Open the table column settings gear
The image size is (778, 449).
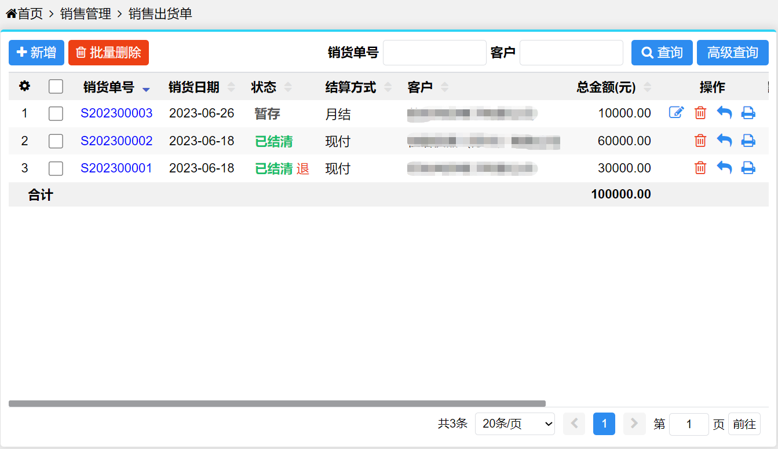click(x=24, y=86)
